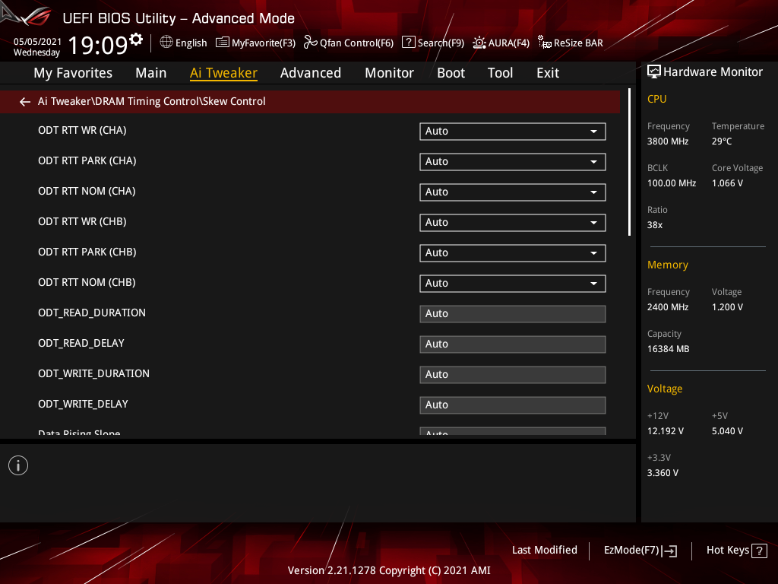Open the Boot tab
The width and height of the screenshot is (778, 584).
pyautogui.click(x=451, y=73)
